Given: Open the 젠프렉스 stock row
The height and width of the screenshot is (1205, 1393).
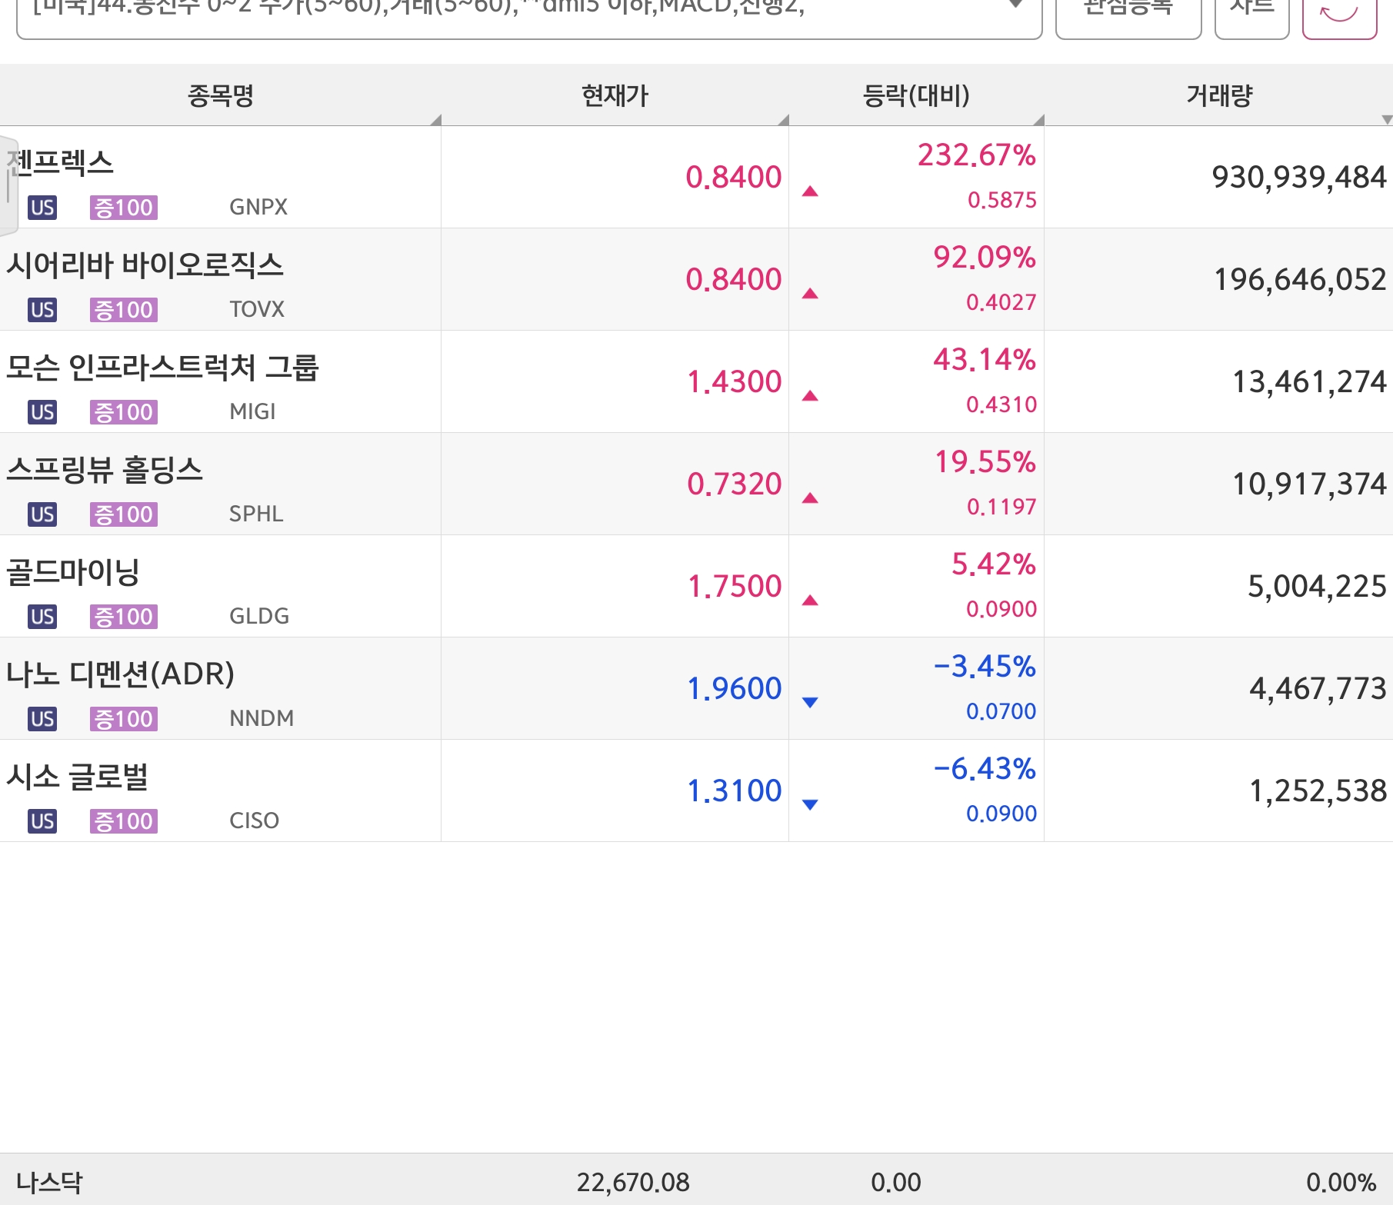Looking at the screenshot, I should pyautogui.click(x=696, y=177).
